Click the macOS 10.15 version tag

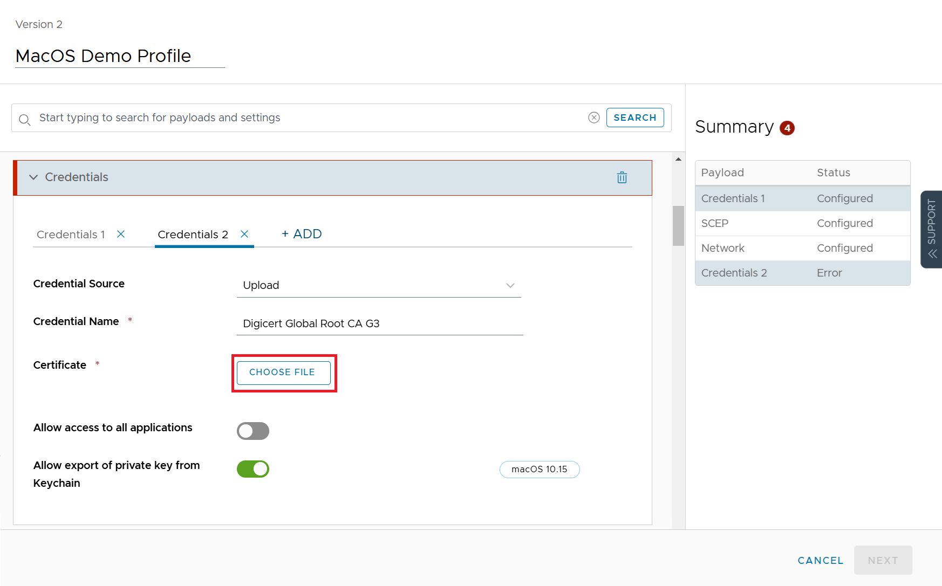(540, 469)
